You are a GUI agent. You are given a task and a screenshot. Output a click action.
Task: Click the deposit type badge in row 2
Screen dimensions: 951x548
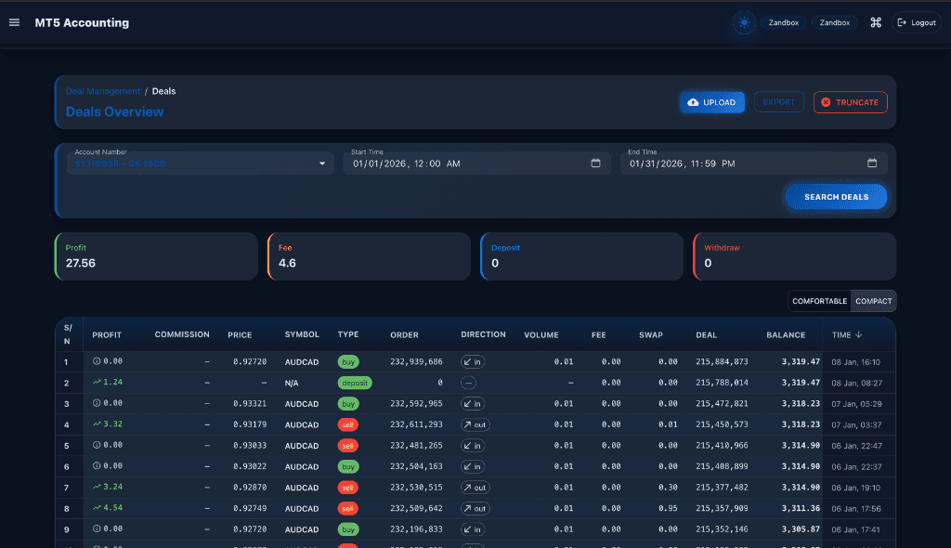(x=354, y=383)
